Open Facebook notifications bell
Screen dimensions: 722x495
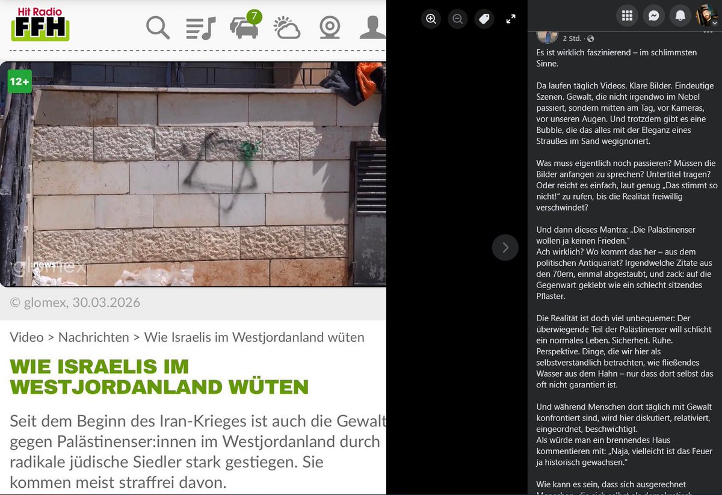[680, 16]
